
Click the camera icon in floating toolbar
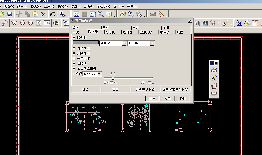pos(214,70)
